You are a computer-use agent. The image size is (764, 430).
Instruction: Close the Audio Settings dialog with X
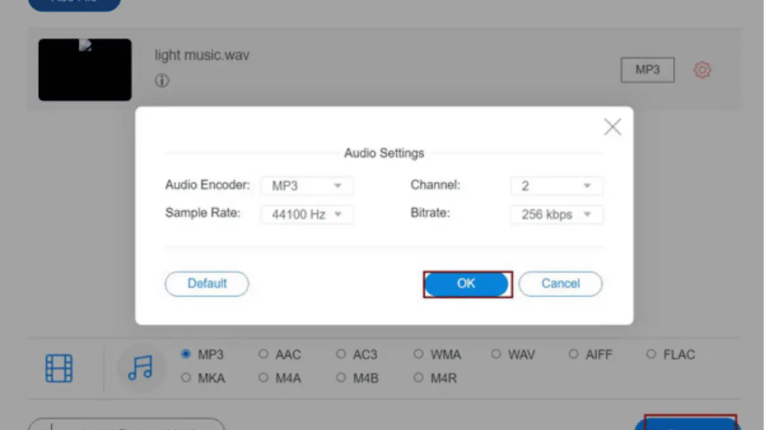coord(613,127)
